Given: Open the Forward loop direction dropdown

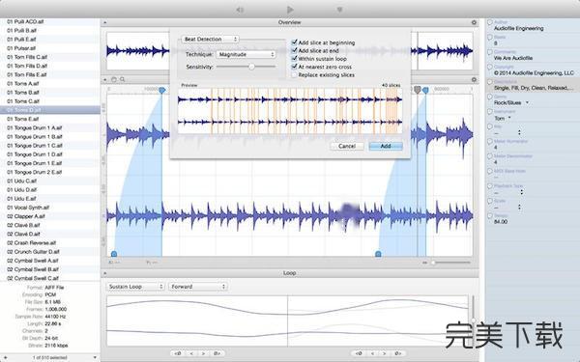Looking at the screenshot, I should (197, 287).
